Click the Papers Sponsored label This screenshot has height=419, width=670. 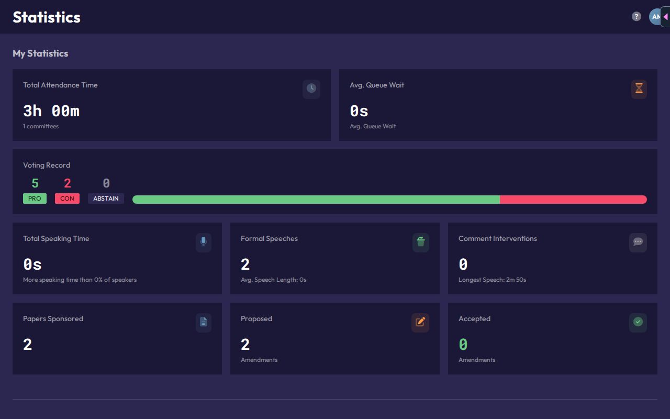tap(53, 318)
